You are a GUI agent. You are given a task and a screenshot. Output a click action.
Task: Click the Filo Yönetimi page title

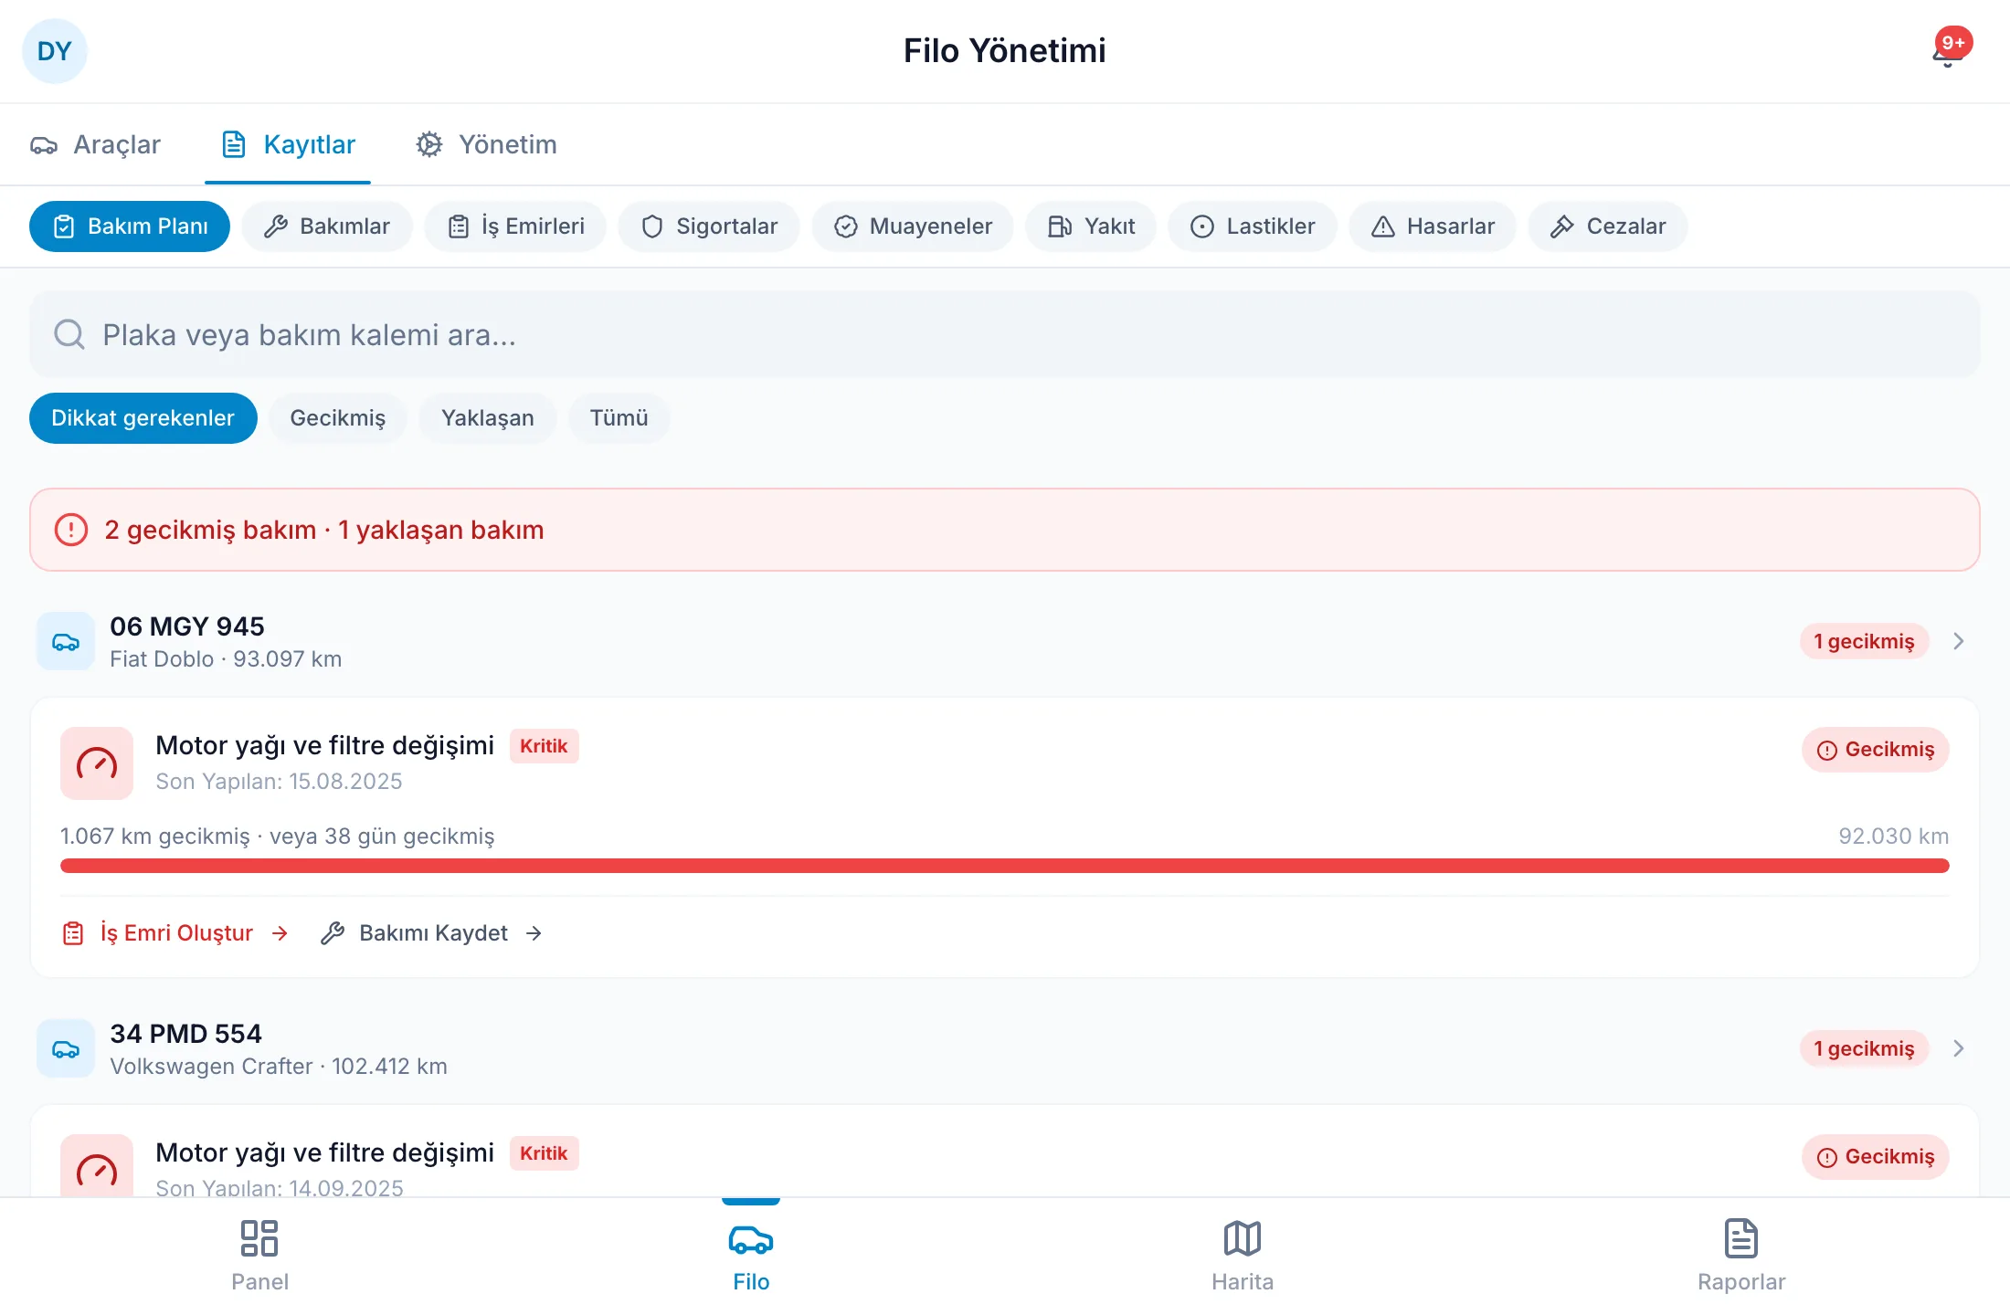tap(1005, 51)
